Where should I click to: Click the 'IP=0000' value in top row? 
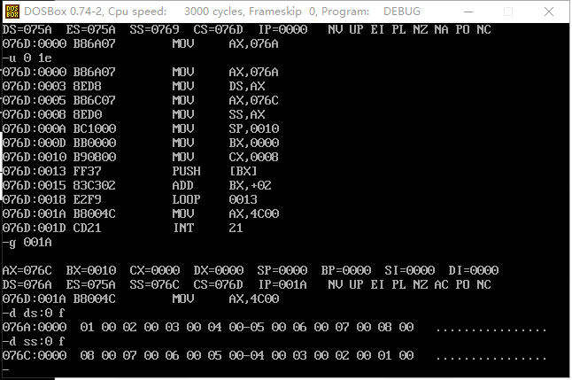283,29
